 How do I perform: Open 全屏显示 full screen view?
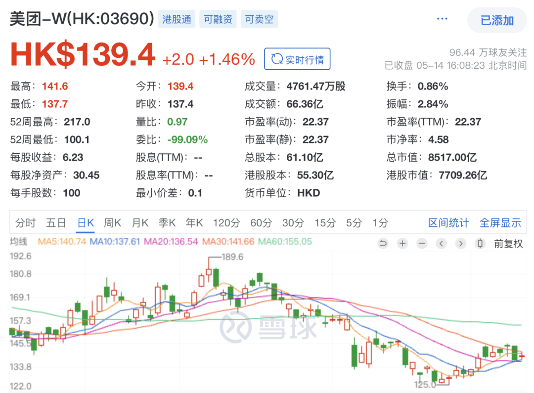click(500, 223)
